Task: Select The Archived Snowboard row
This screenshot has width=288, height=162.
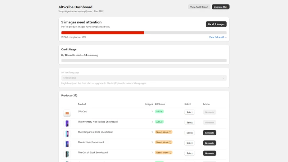Action: [x=189, y=143]
